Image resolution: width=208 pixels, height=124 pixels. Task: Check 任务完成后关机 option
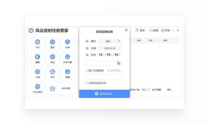(x=86, y=83)
